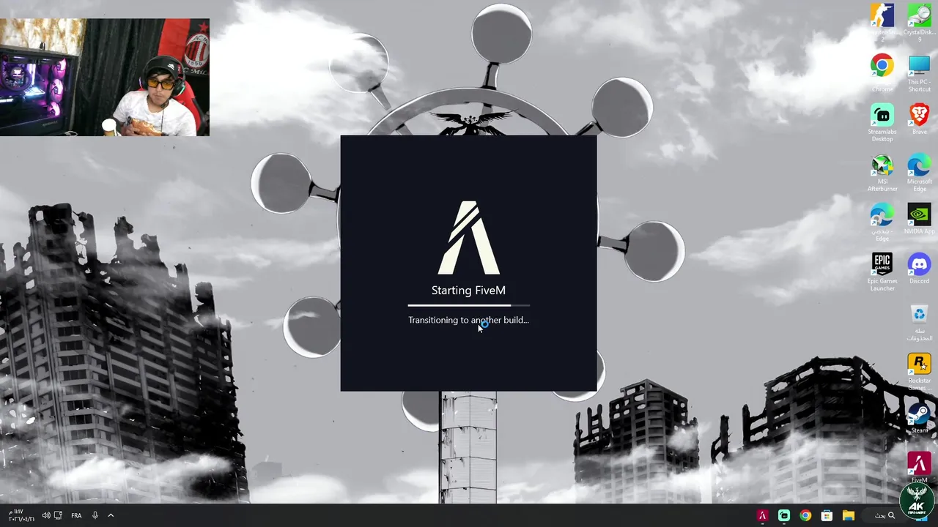Open Microsoft Store from the taskbar
938x527 pixels.
[x=827, y=515]
